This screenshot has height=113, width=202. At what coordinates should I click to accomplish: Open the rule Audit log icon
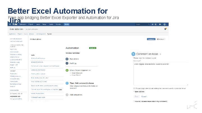click(67, 63)
